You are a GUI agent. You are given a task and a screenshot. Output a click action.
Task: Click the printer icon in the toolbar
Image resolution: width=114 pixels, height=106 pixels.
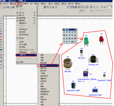point(13,7)
